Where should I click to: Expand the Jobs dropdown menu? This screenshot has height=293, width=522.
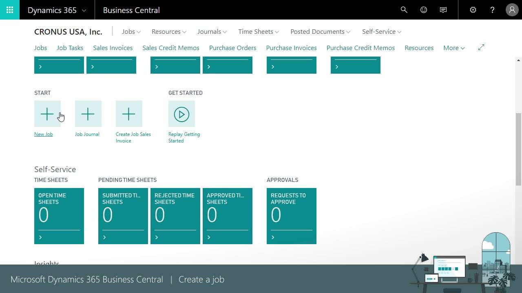point(131,31)
